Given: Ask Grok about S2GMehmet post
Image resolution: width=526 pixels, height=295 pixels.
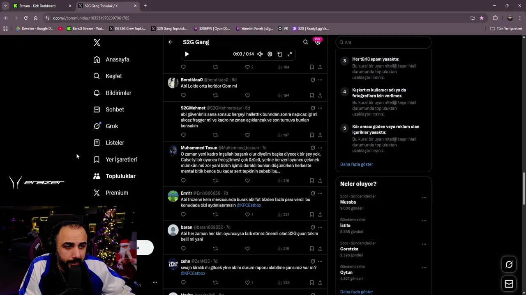Looking at the screenshot, I should tap(313, 108).
